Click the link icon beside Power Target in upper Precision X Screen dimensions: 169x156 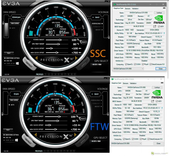pos(29,42)
